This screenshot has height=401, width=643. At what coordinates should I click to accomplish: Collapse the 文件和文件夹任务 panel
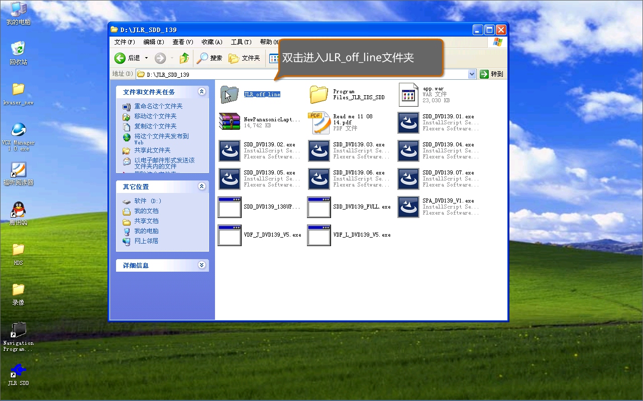click(201, 92)
